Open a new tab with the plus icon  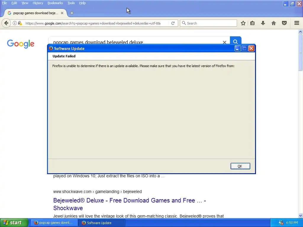pyautogui.click(x=72, y=13)
